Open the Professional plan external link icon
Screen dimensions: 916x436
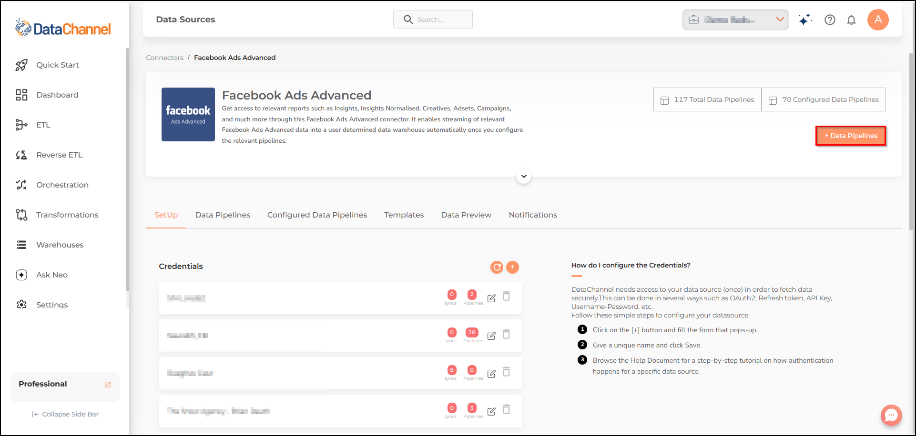click(108, 384)
